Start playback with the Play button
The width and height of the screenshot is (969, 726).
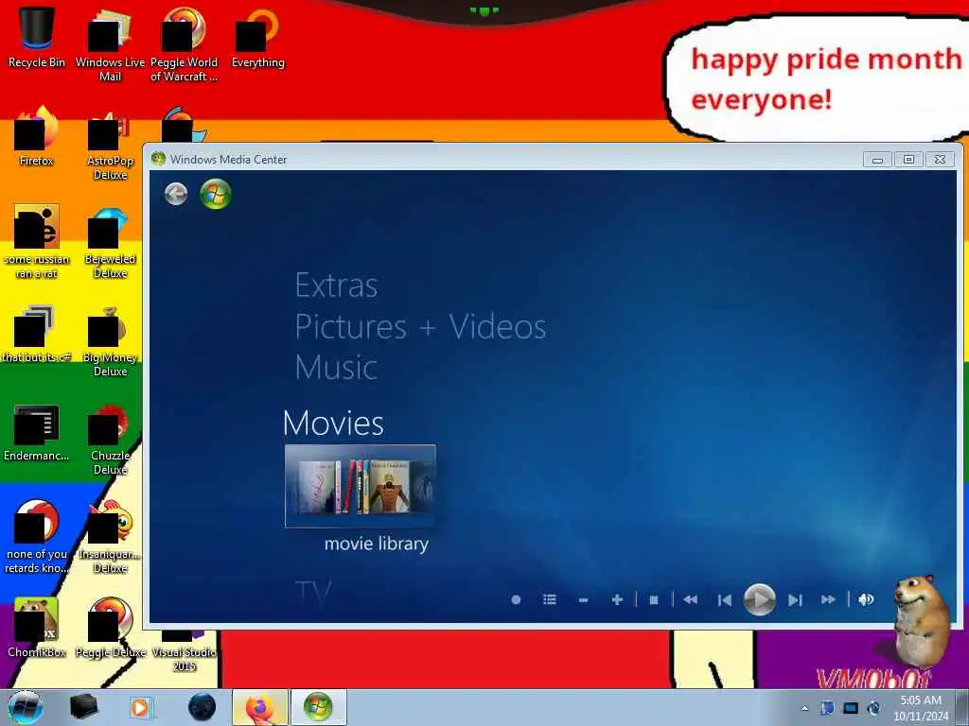[x=760, y=598]
